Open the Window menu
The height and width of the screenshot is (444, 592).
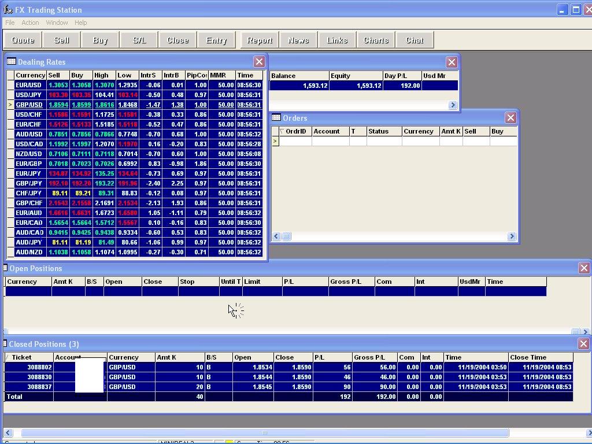pyautogui.click(x=57, y=23)
